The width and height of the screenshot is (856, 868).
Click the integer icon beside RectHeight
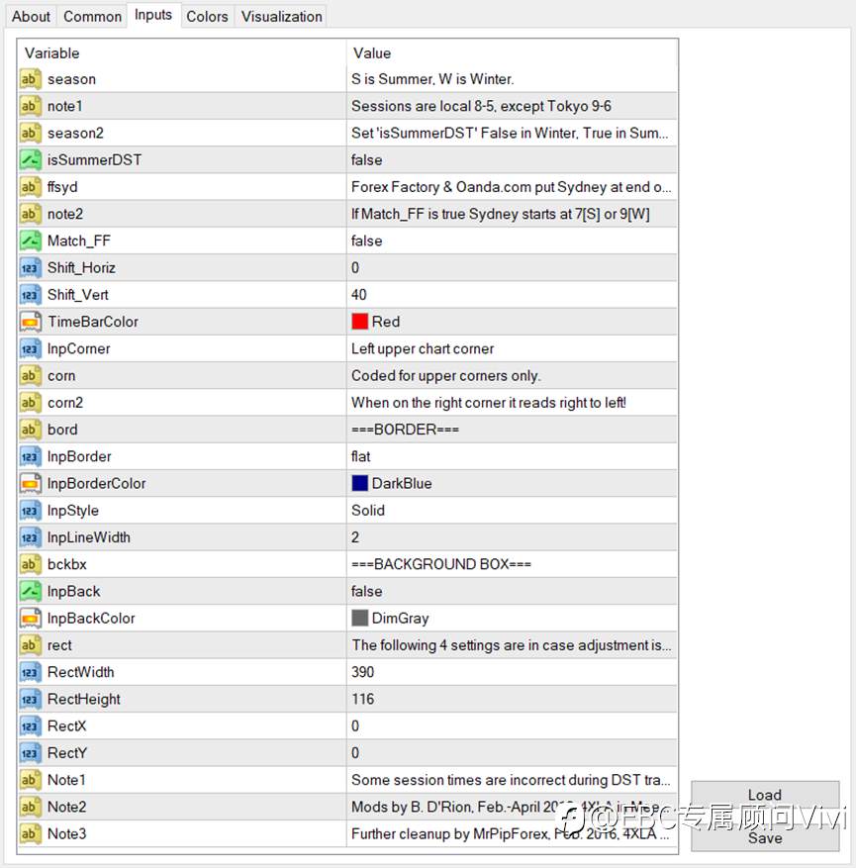(30, 699)
